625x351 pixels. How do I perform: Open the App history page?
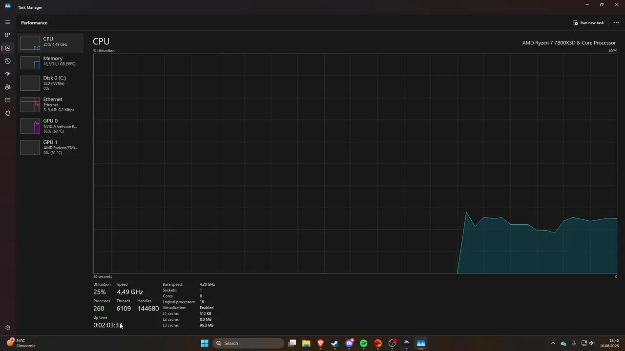coord(8,61)
